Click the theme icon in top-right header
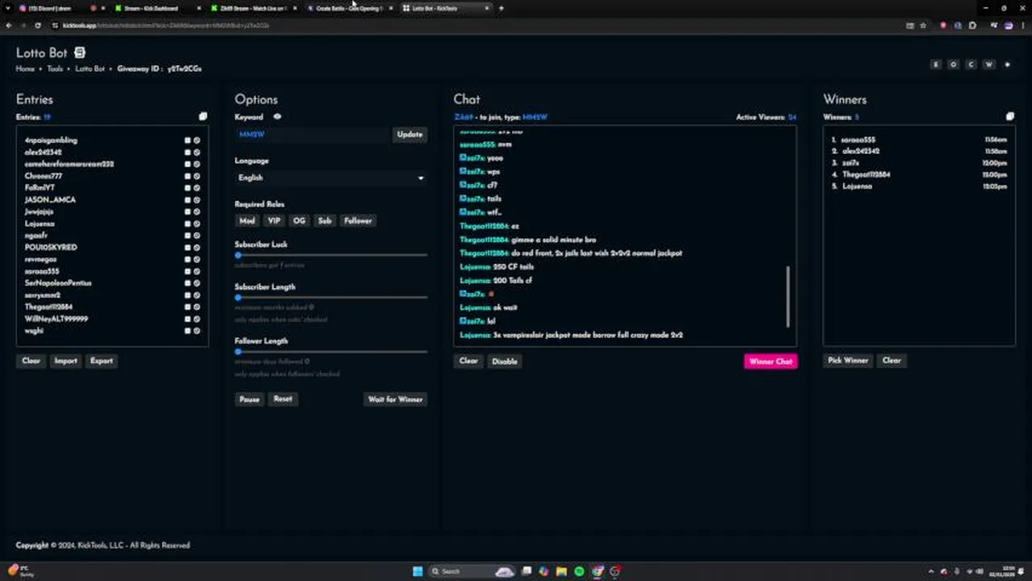Image resolution: width=1032 pixels, height=581 pixels. click(x=1007, y=65)
